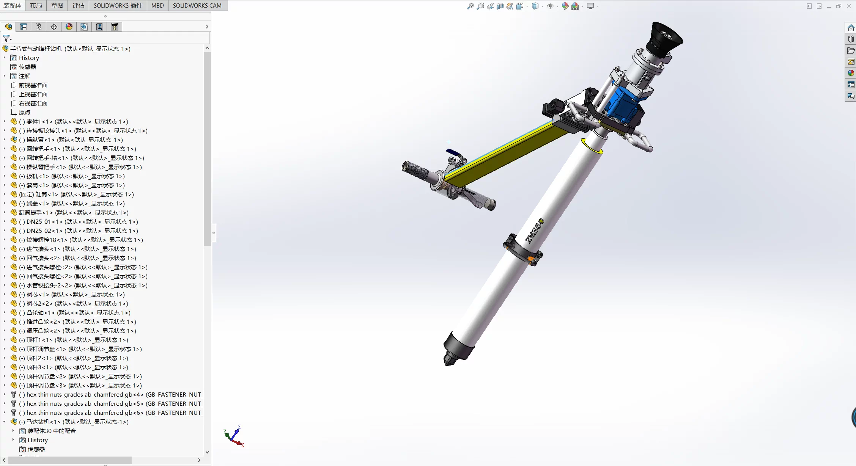
Task: Open the FeatureManager design tree tab
Action: tap(8, 27)
